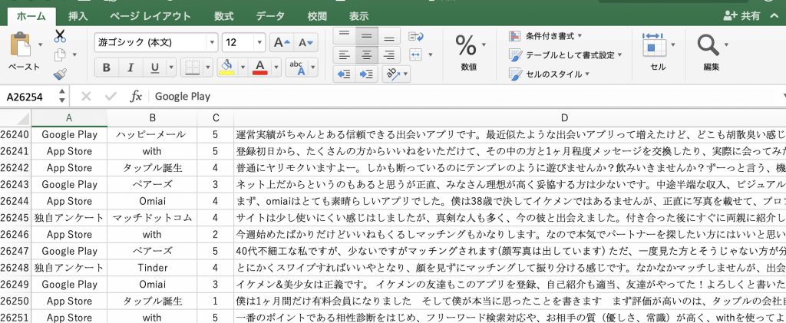Toggle Italic formatting
The width and height of the screenshot is (786, 323).
pos(130,68)
